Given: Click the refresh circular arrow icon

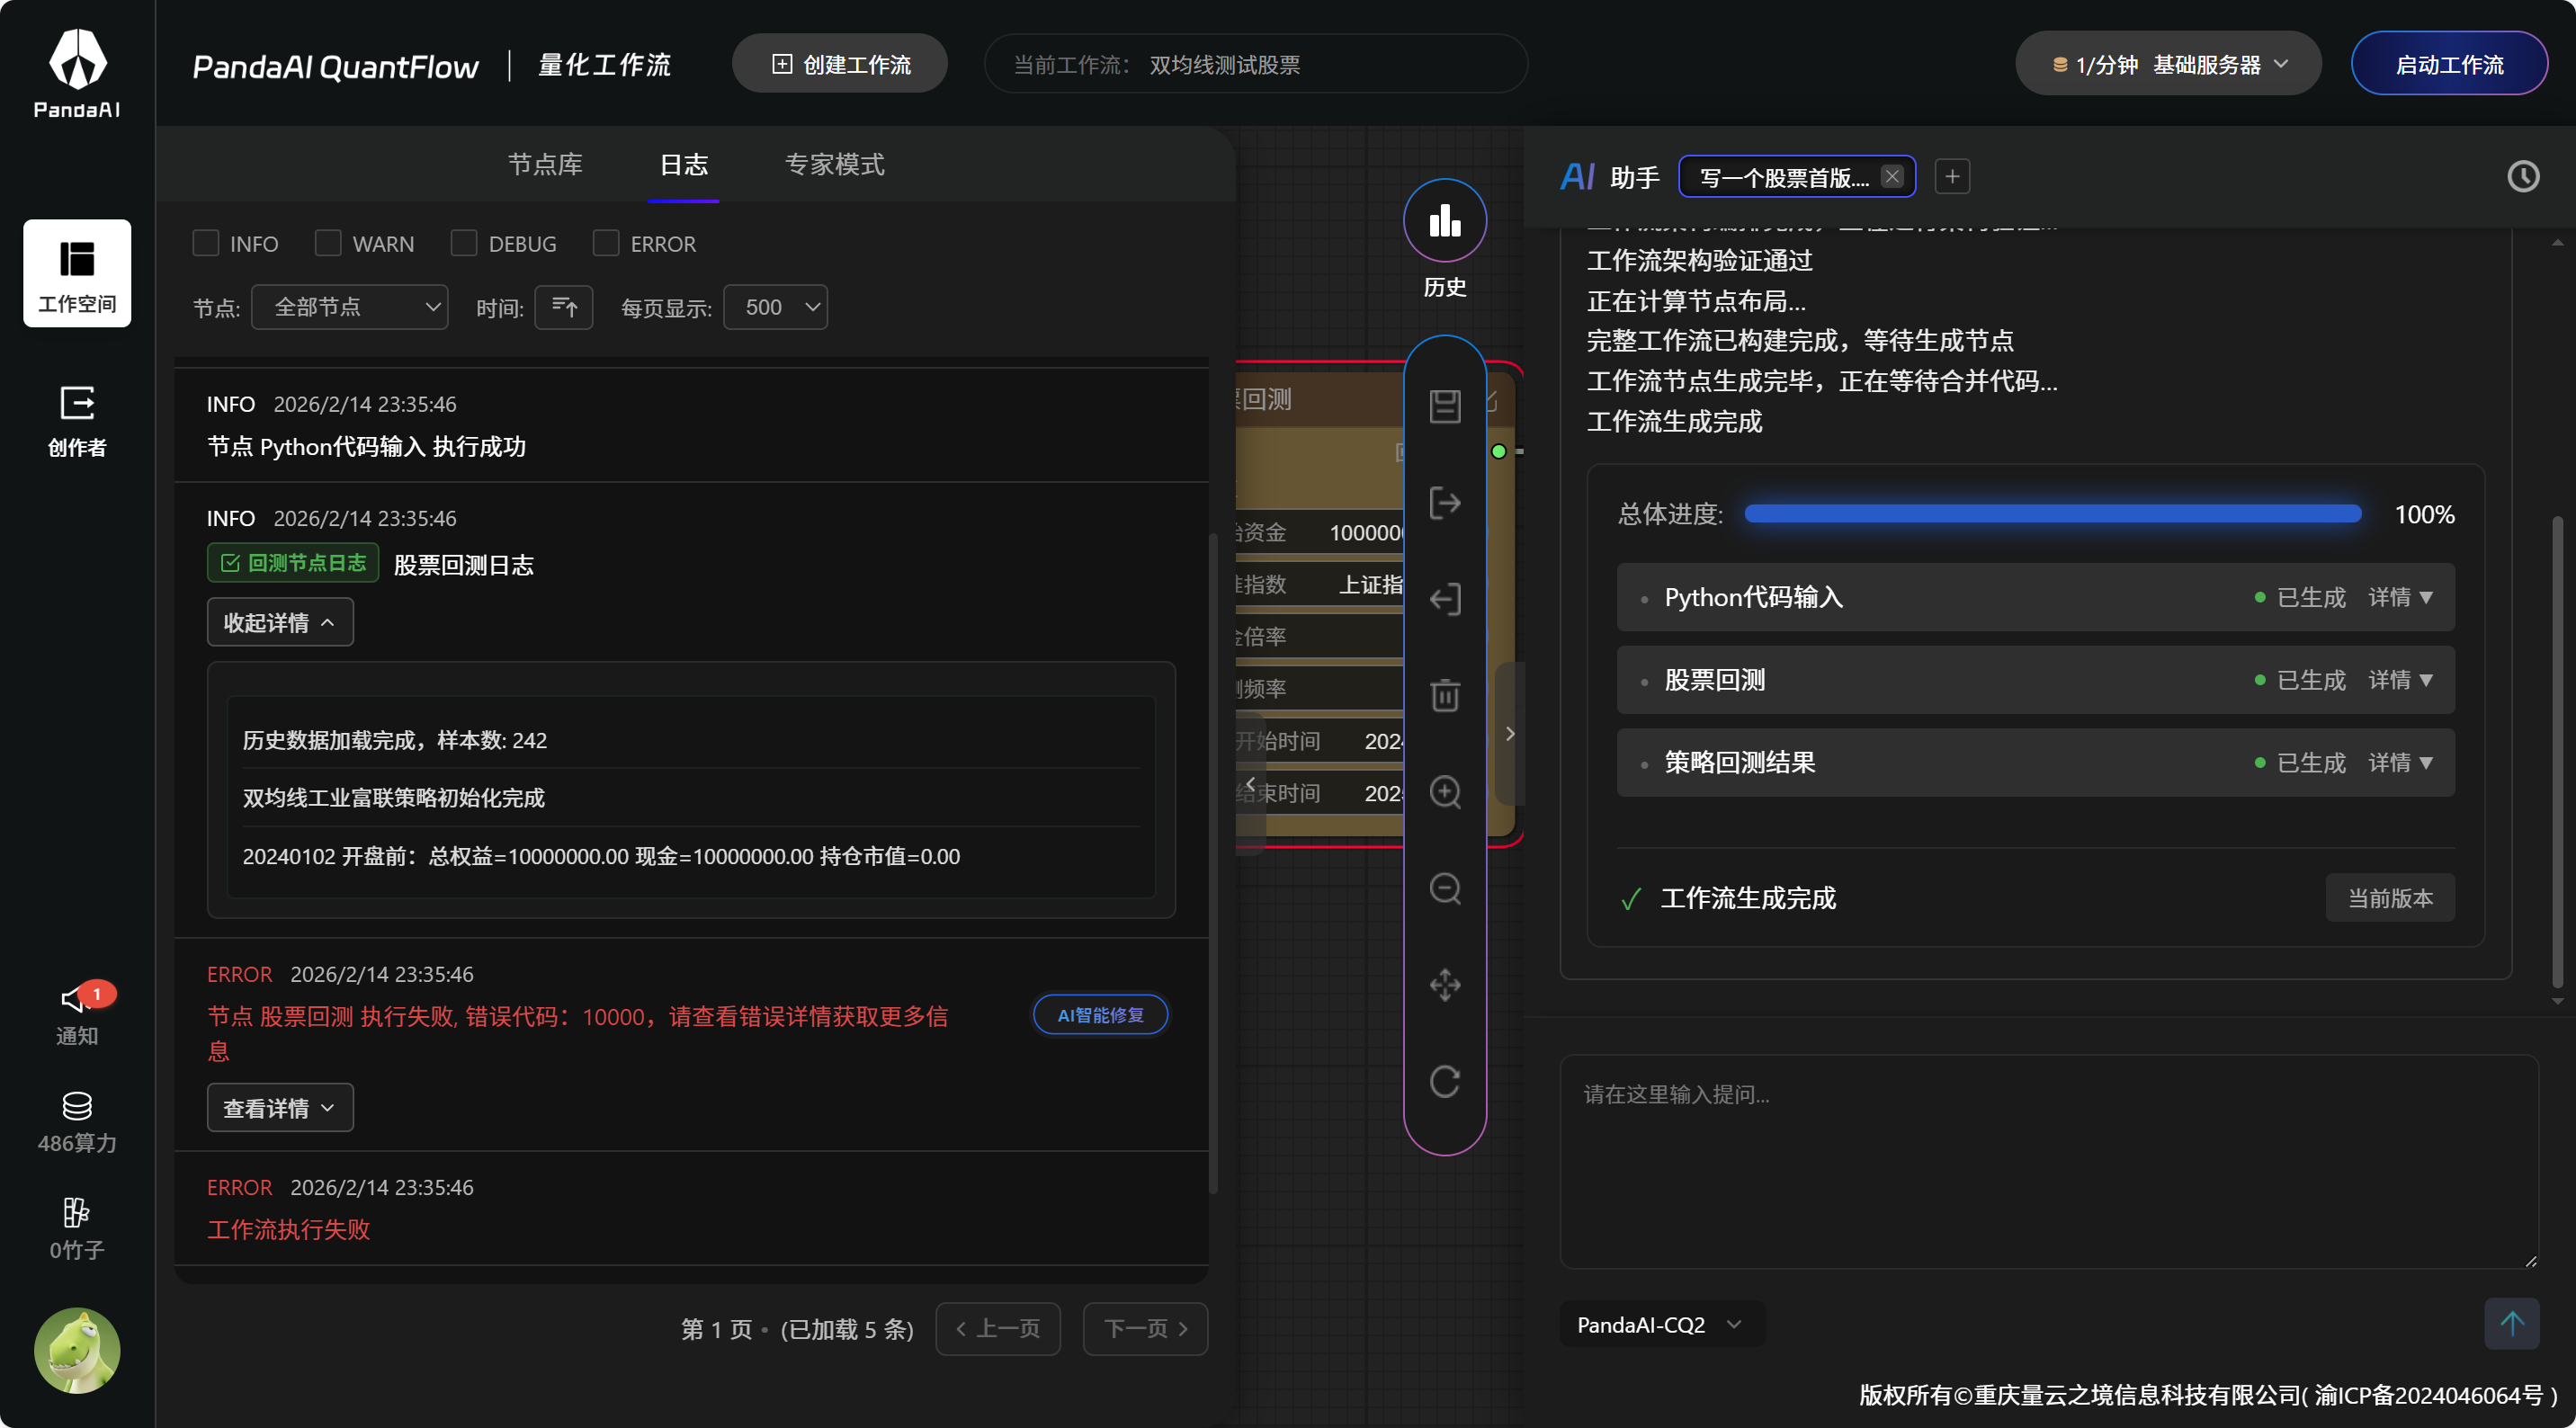Looking at the screenshot, I should coord(1445,1081).
